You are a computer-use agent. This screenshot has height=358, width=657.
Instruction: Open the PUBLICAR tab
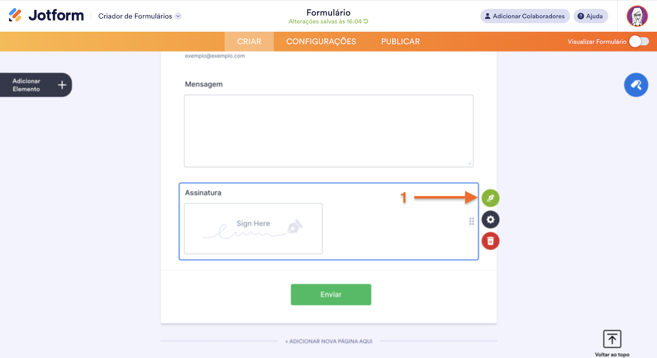(400, 41)
